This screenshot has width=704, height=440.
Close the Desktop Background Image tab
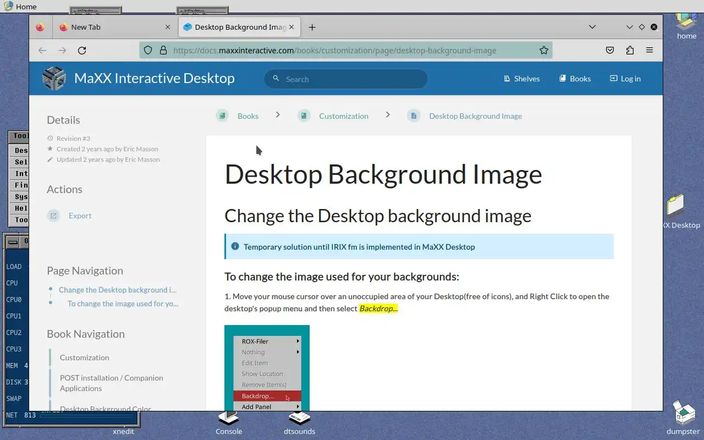(291, 27)
